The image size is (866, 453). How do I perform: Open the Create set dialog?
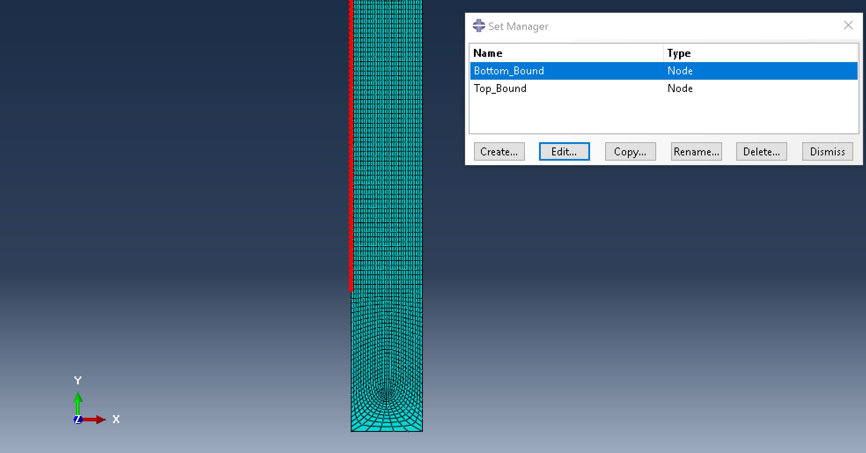(499, 151)
